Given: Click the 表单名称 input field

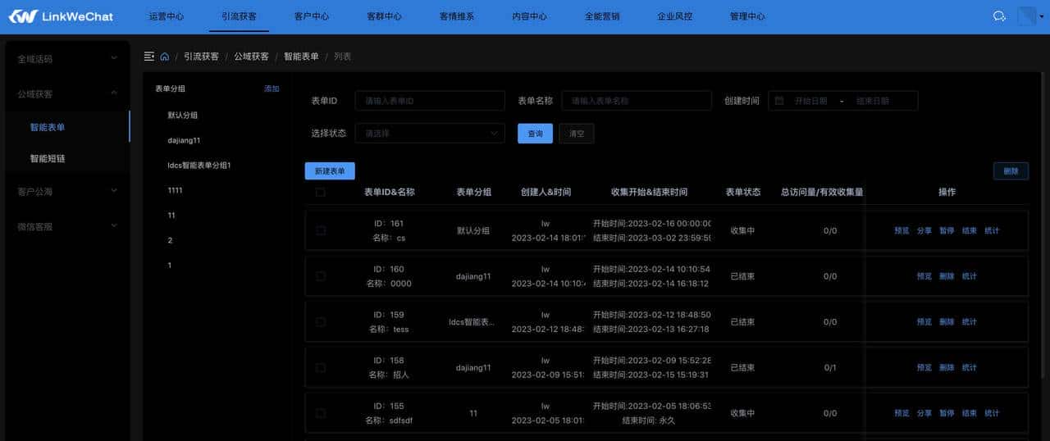Looking at the screenshot, I should click(637, 101).
